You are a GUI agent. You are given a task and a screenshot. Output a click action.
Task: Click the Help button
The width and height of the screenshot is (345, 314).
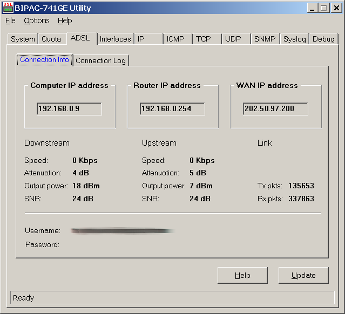pyautogui.click(x=242, y=275)
